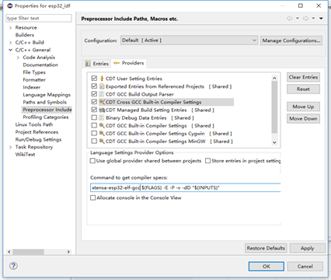Collapse the C/C++ General tree node
The image size is (331, 280).
(10, 50)
